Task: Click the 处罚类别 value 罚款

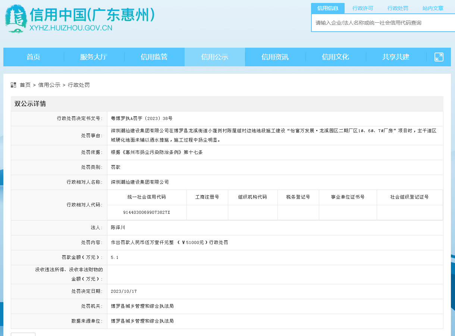Action: coord(116,167)
